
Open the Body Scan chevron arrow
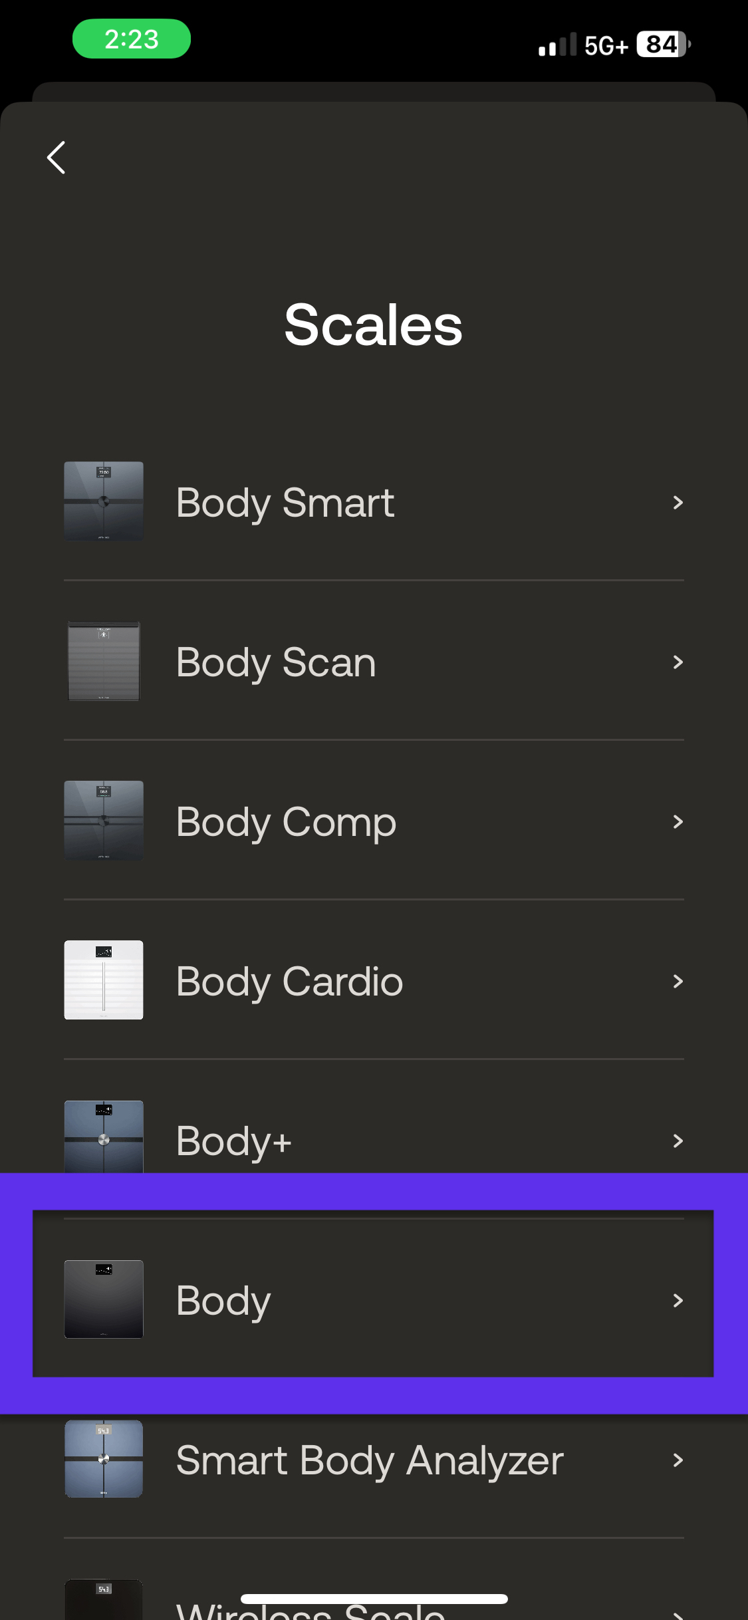click(x=678, y=662)
